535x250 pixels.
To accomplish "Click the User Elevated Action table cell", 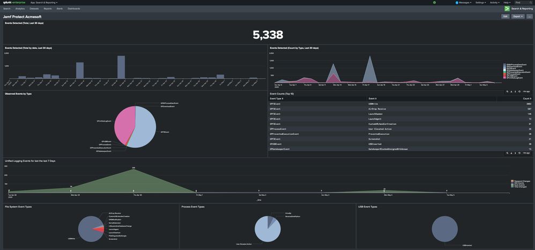I will click(x=380, y=129).
